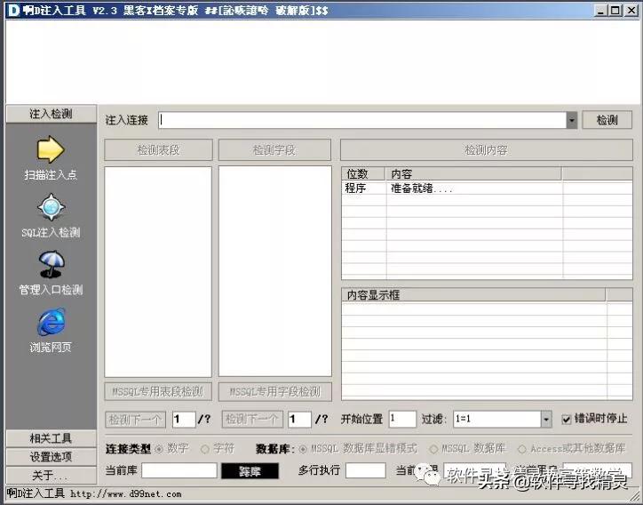The height and width of the screenshot is (505, 643).
Task: Open the 设置选项 sidebar section
Action: click(x=52, y=457)
